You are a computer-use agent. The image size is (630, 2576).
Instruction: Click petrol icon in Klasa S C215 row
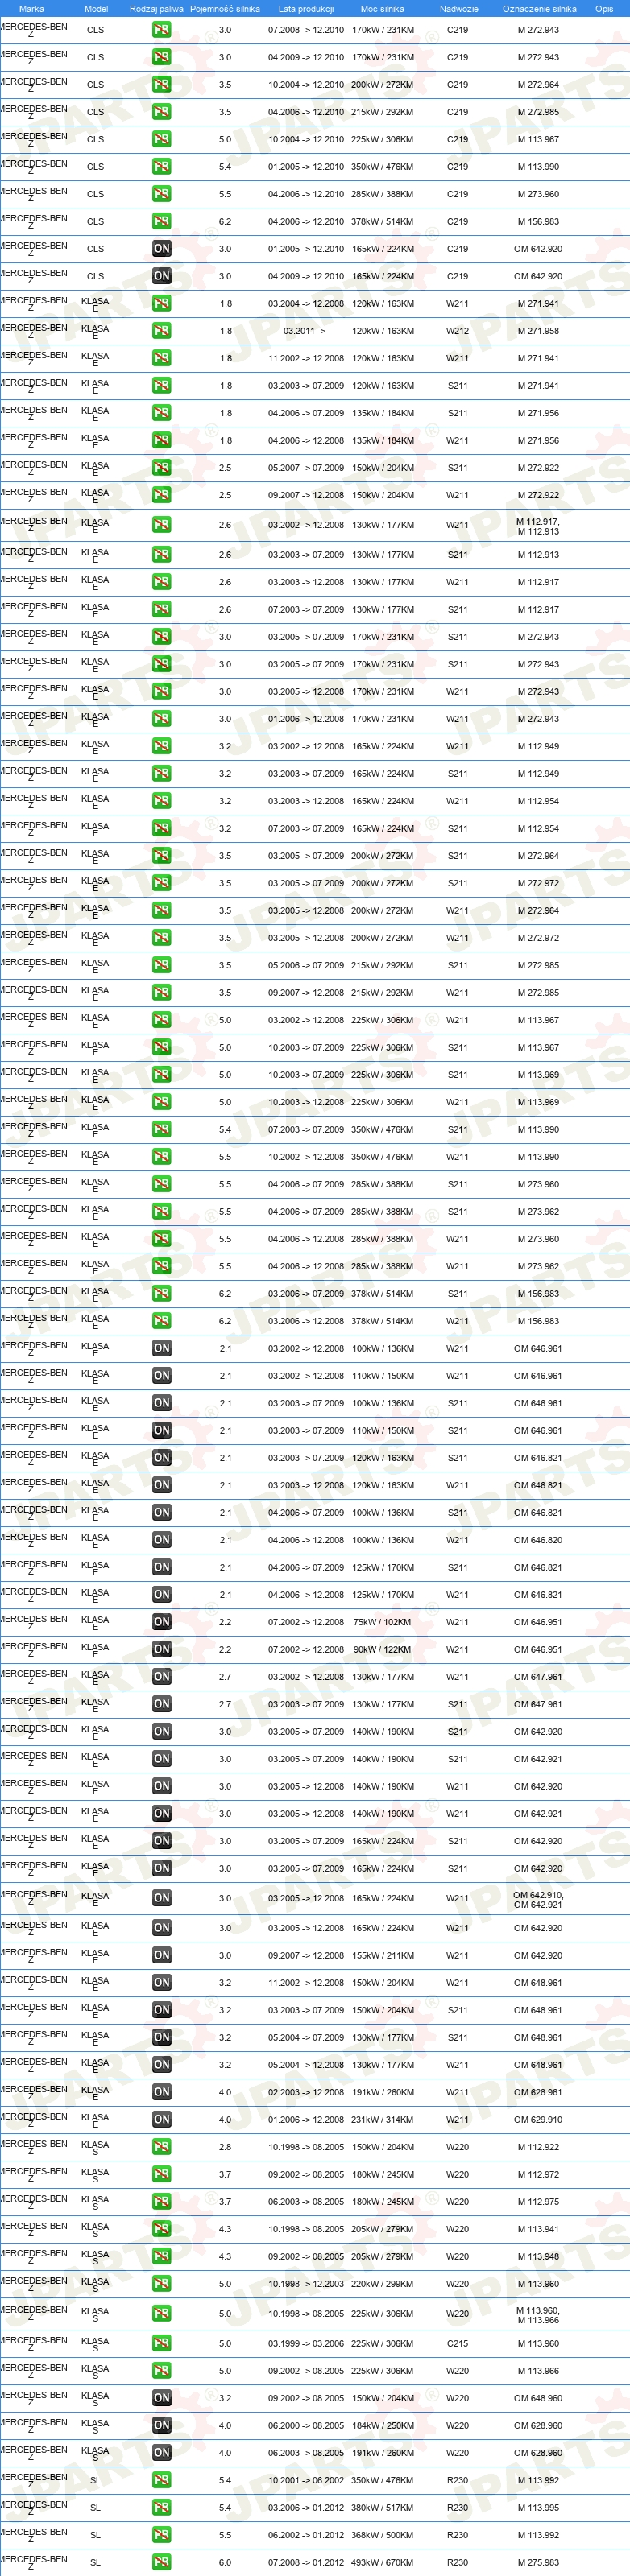coord(161,2344)
